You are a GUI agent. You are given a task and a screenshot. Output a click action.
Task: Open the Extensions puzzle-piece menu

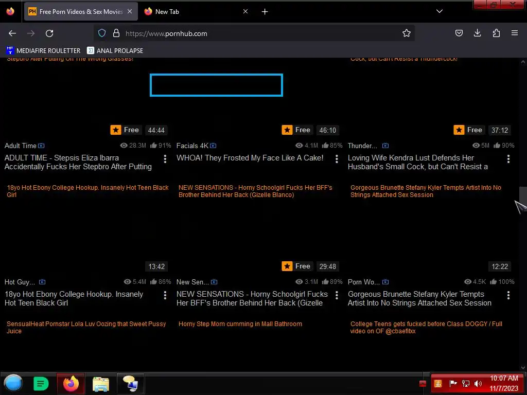tap(496, 33)
